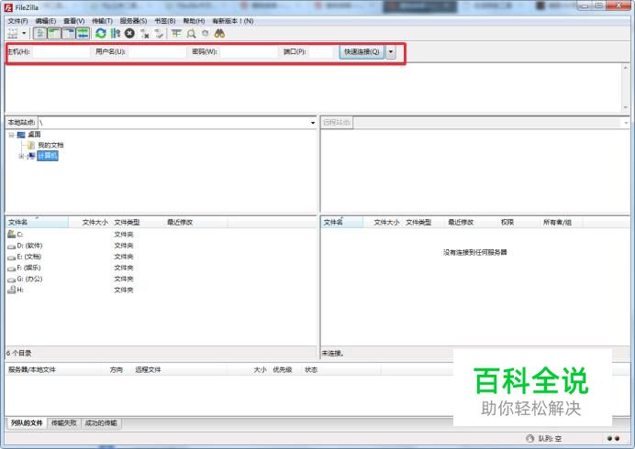Click the 端口(P) port input field
The height and width of the screenshot is (449, 635).
(321, 52)
